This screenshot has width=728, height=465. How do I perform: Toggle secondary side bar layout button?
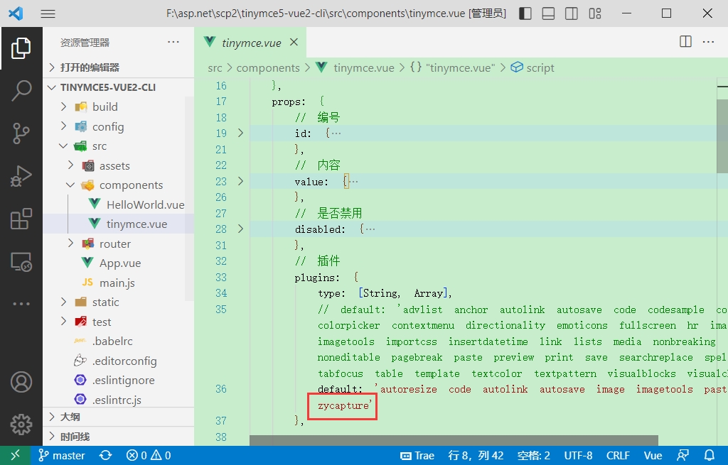[x=572, y=13]
